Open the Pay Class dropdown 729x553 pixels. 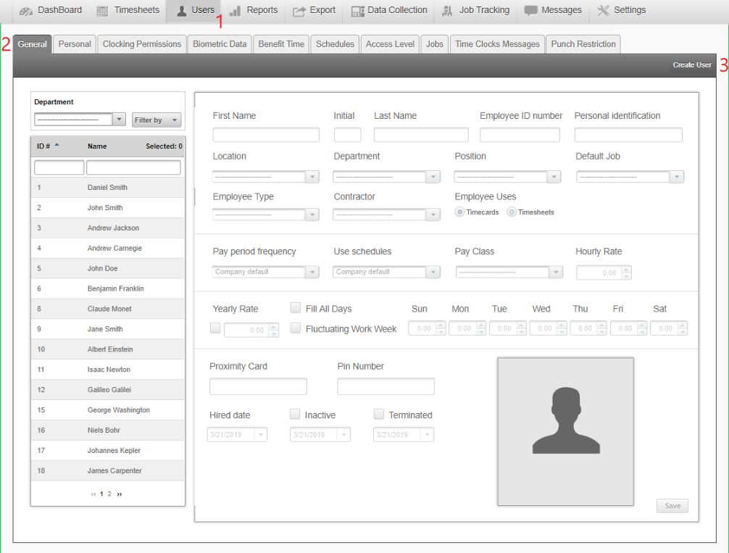(x=556, y=272)
